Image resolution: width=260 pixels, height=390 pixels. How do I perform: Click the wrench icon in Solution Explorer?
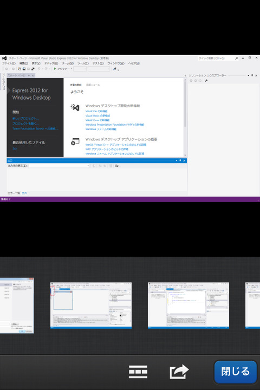tap(206, 81)
